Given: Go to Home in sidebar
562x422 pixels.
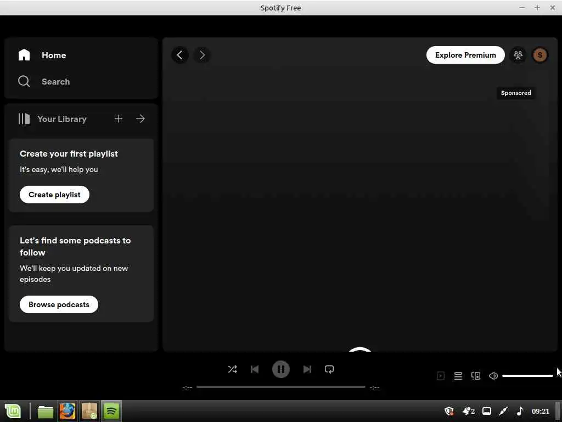Looking at the screenshot, I should [54, 55].
